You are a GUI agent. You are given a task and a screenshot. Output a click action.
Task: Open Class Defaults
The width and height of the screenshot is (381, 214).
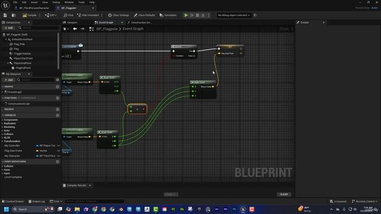click(144, 15)
